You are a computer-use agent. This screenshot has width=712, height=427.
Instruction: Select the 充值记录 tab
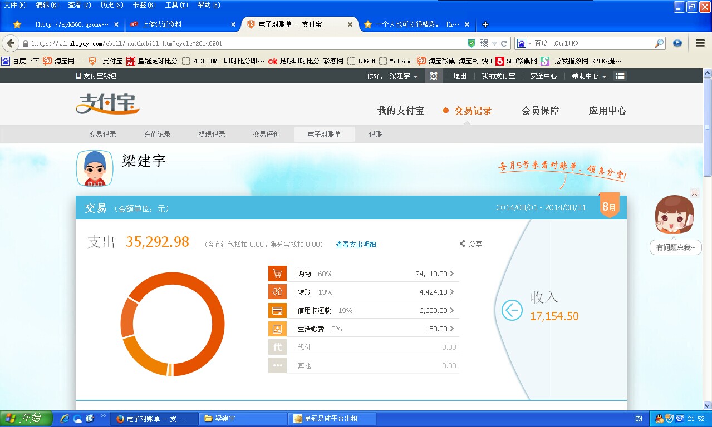pos(158,135)
